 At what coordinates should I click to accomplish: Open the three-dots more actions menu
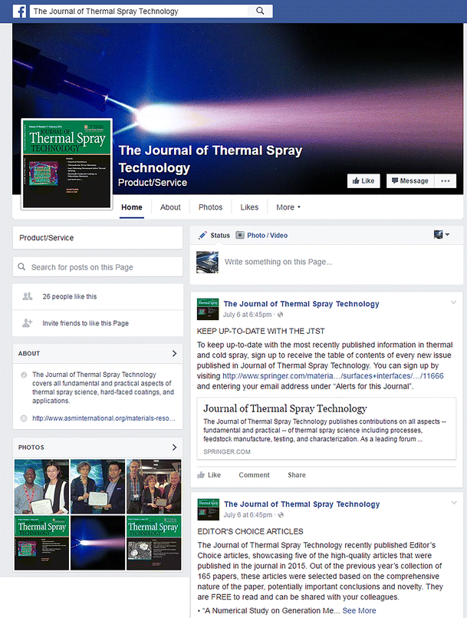(x=446, y=181)
